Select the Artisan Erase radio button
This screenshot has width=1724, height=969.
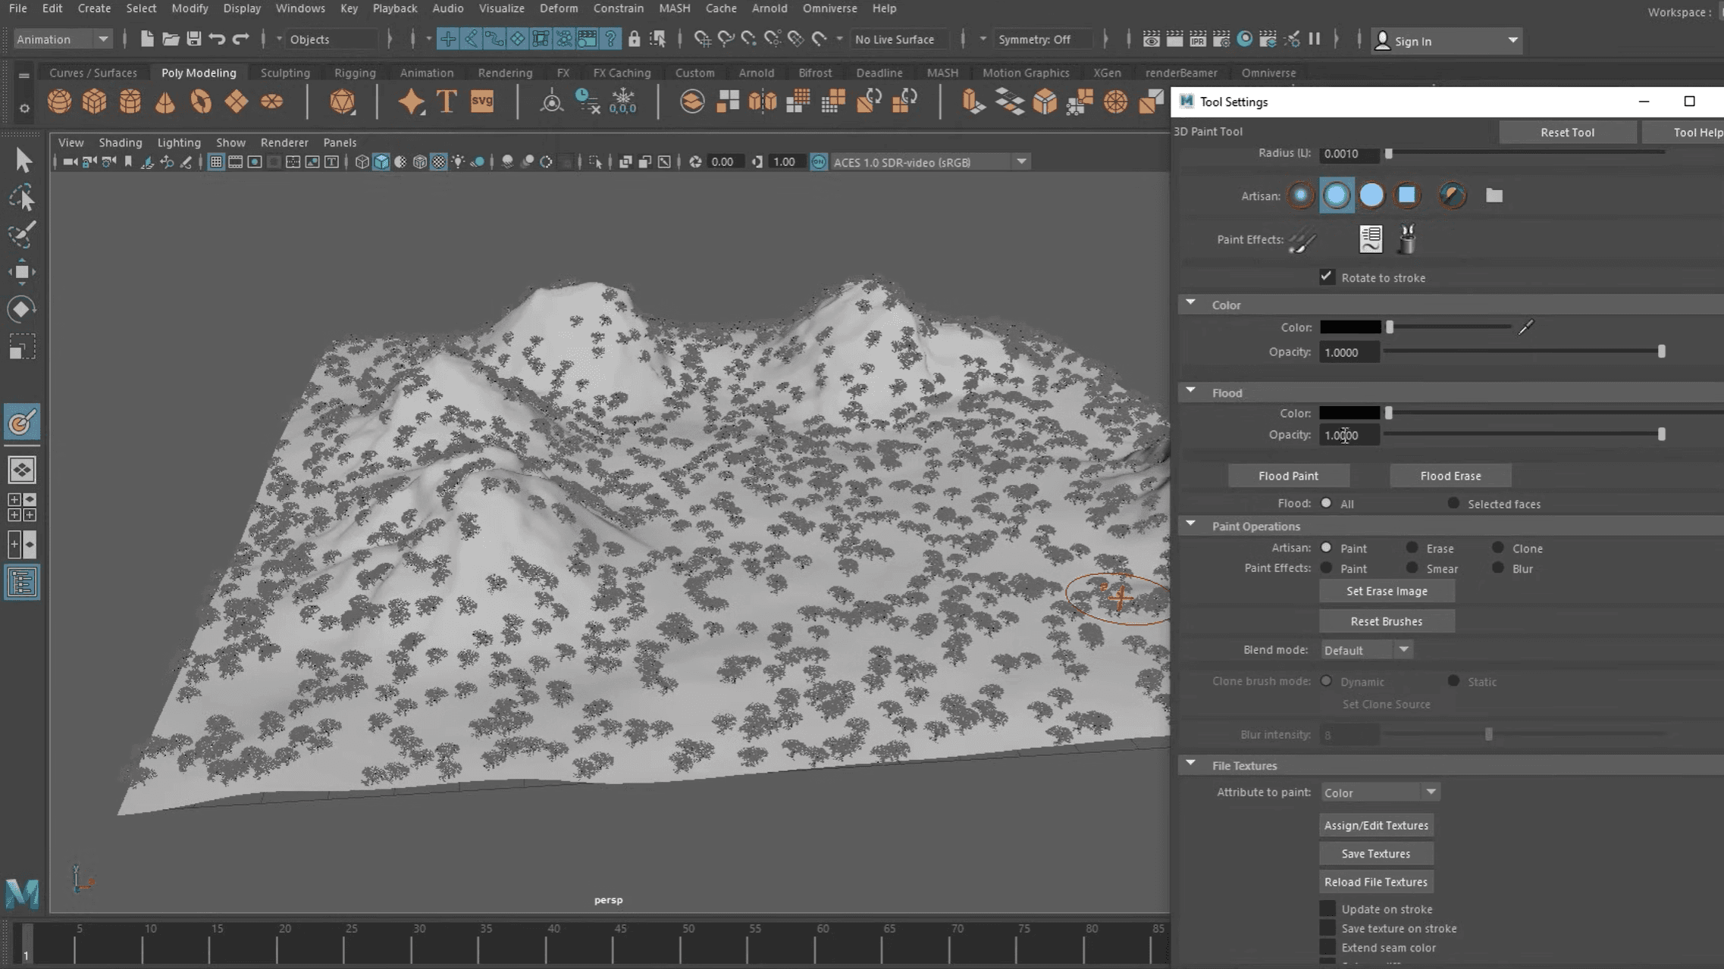coord(1412,548)
